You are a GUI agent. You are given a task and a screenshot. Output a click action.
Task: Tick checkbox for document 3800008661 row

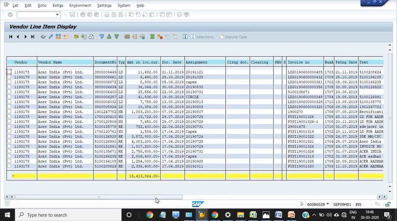9,77
